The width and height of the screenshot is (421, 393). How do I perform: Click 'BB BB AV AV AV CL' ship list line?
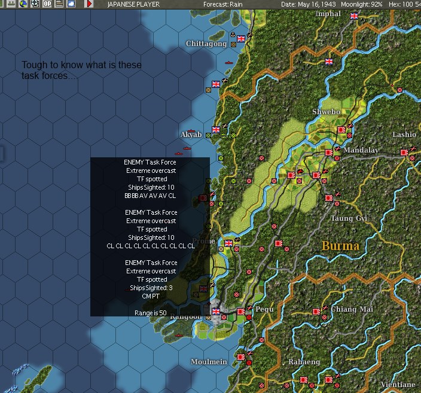pos(150,196)
